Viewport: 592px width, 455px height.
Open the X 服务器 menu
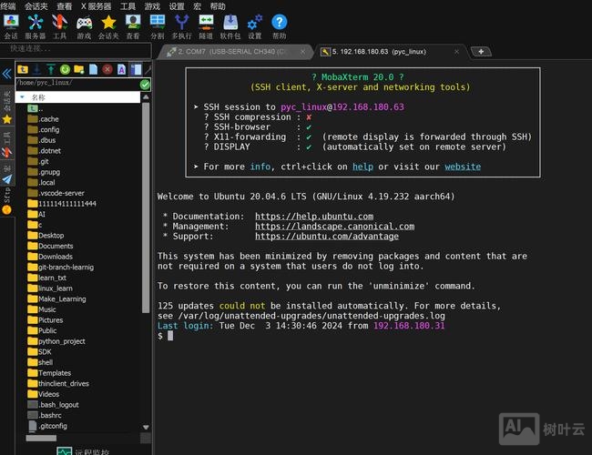pos(97,6)
